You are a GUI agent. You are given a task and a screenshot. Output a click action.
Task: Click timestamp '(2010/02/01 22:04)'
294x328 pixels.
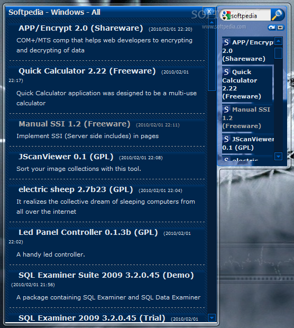point(160,191)
